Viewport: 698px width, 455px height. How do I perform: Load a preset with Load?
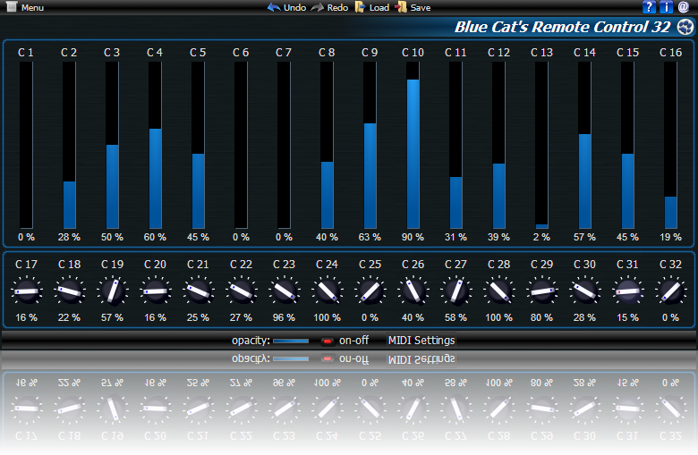coord(372,7)
